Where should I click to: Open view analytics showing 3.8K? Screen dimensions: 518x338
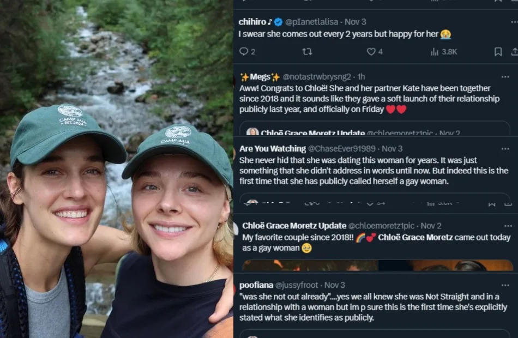pyautogui.click(x=443, y=52)
